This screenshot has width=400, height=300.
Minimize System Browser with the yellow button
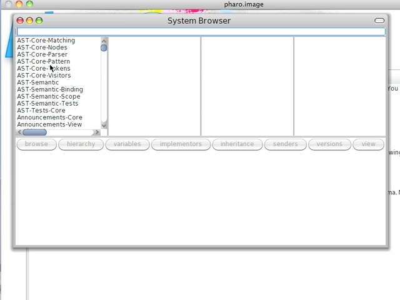[x=29, y=21]
